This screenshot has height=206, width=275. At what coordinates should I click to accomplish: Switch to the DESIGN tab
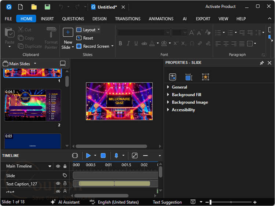pos(99,19)
